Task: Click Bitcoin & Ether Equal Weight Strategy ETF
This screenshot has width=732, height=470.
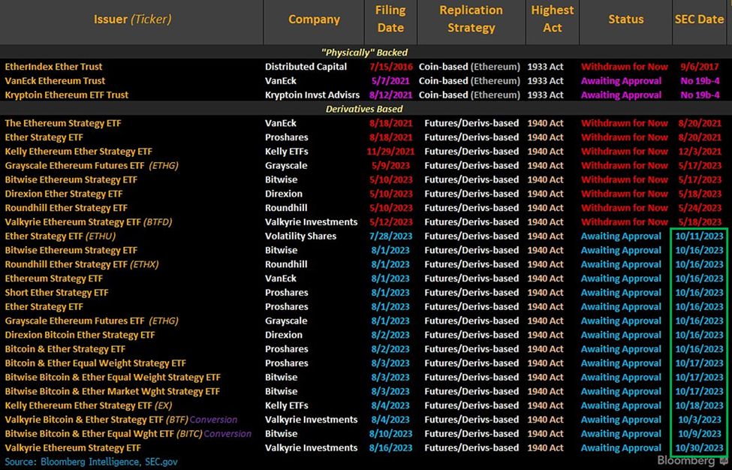Action: tap(95, 363)
